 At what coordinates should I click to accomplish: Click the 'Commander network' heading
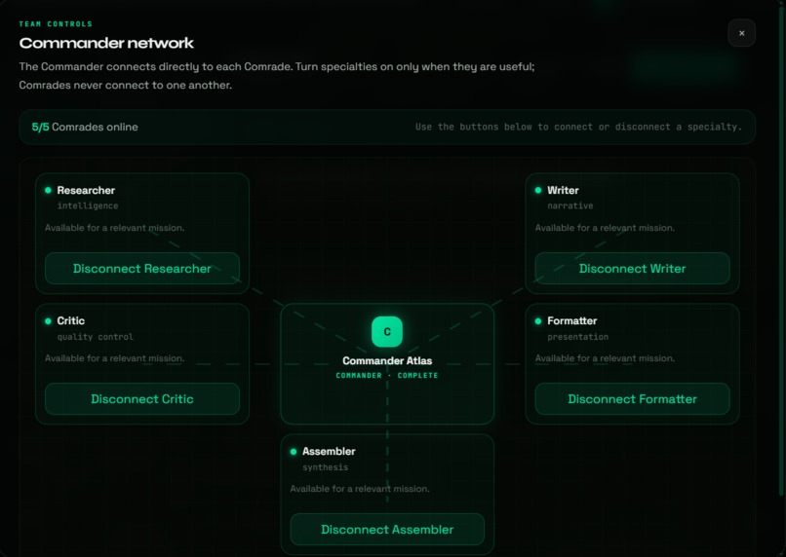[x=106, y=43]
